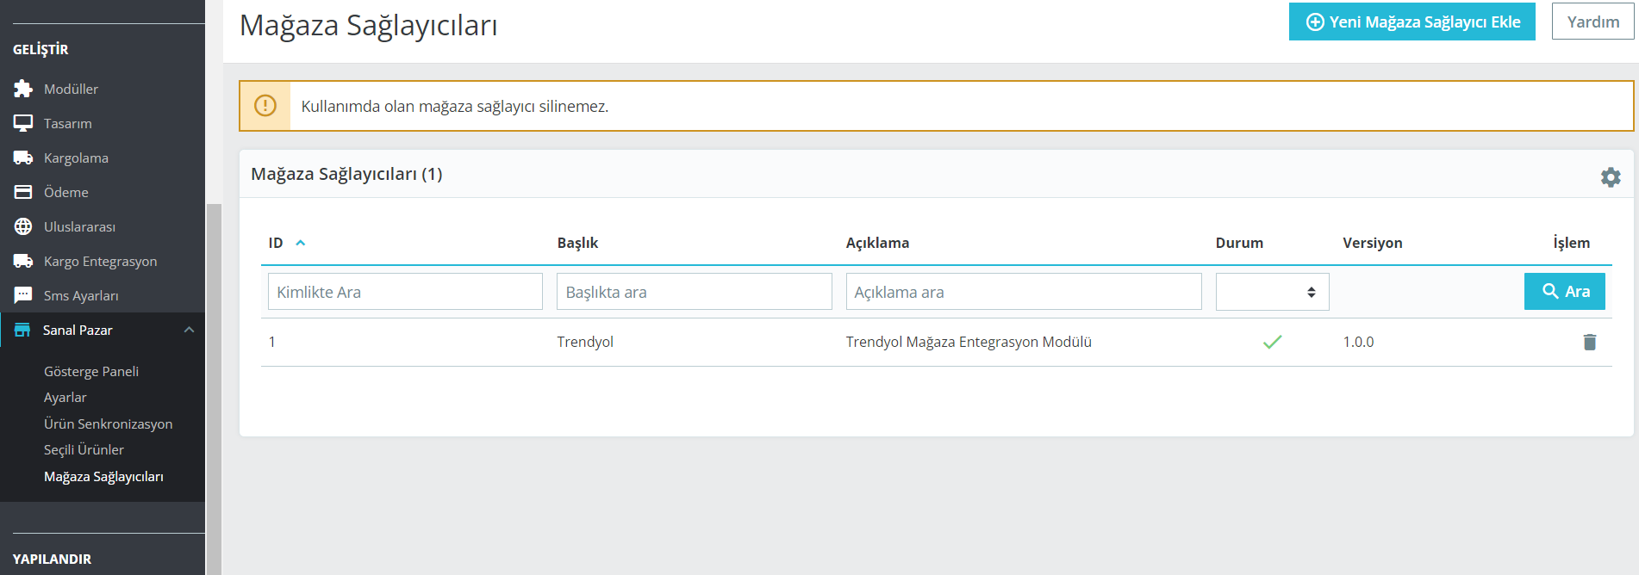The height and width of the screenshot is (575, 1639).
Task: Click Yeni Mağaza Sağlayıcı Ekle button
Action: (1412, 22)
